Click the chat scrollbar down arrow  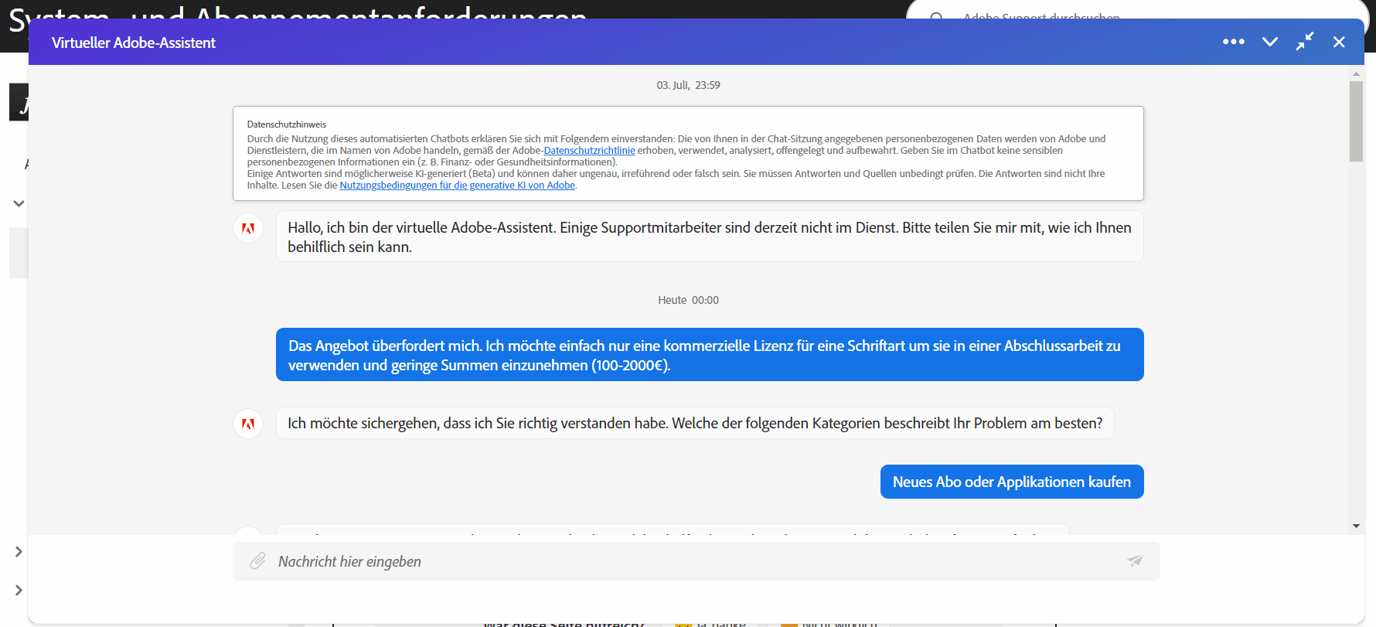point(1356,526)
